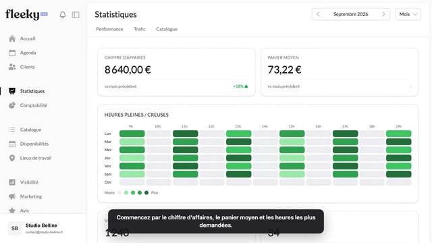Open Marketing via the megaphone icon
432x243 pixels.
tap(12, 196)
